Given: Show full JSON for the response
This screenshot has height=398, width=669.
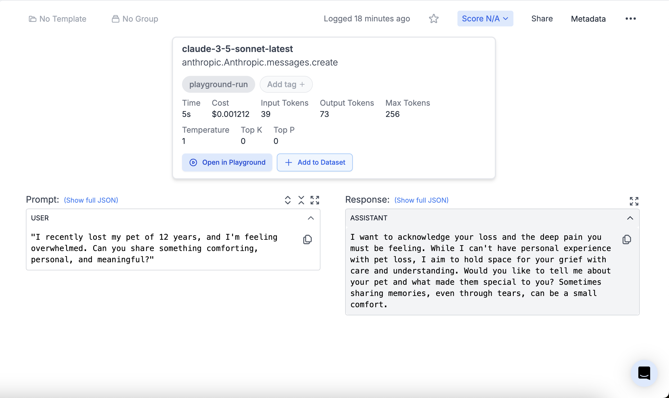Looking at the screenshot, I should point(421,200).
